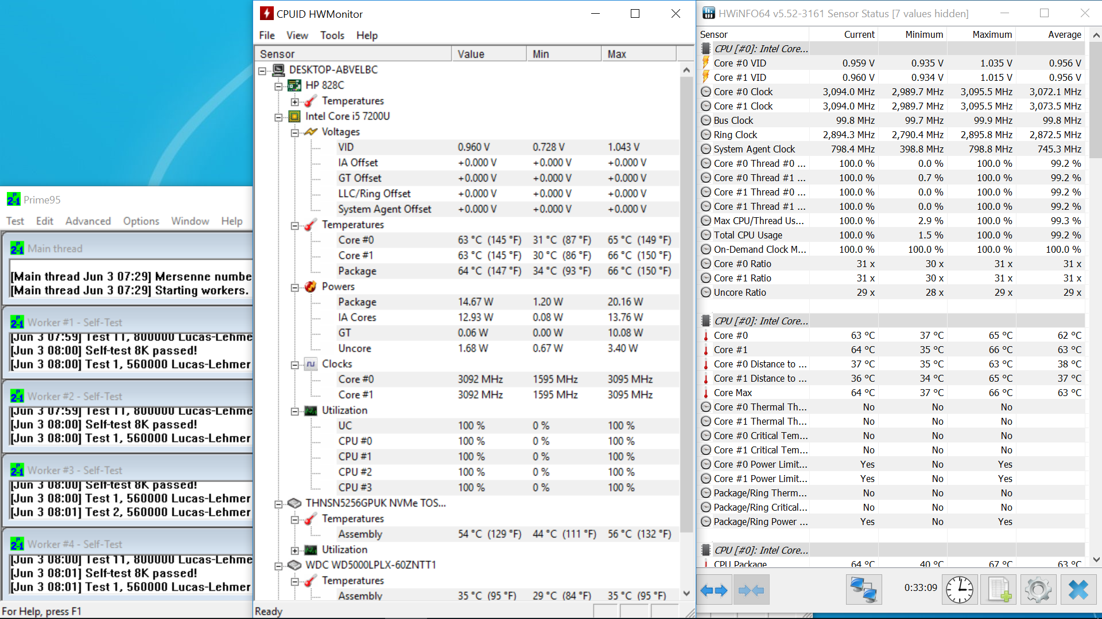The image size is (1102, 619).
Task: Click the HP 828C motherboard icon
Action: coord(294,85)
